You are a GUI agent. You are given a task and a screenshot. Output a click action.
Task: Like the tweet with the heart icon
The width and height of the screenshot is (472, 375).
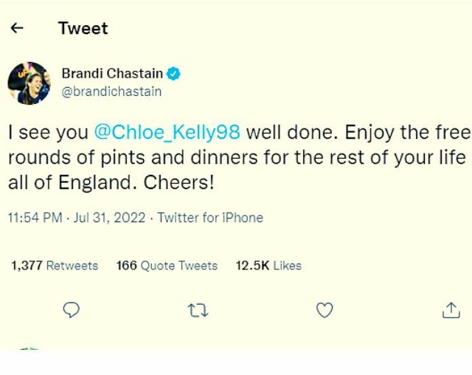[x=324, y=311]
